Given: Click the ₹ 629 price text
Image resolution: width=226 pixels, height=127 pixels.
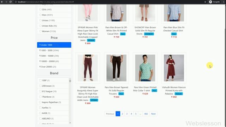Looking at the screenshot, I should click(145, 94).
